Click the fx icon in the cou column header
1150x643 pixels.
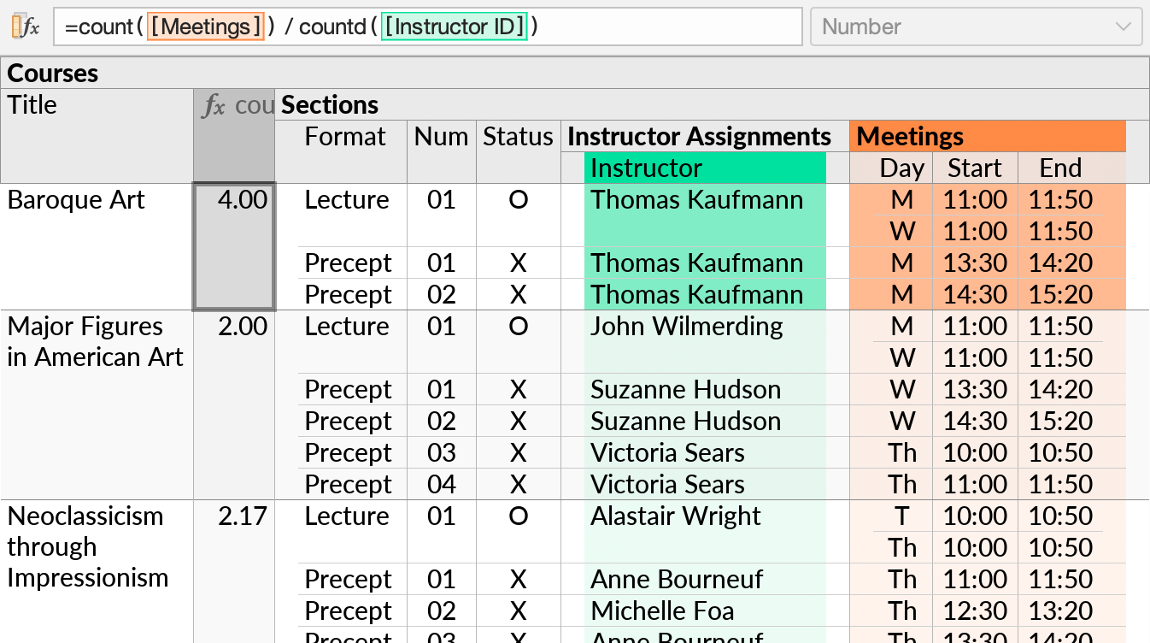pos(213,105)
